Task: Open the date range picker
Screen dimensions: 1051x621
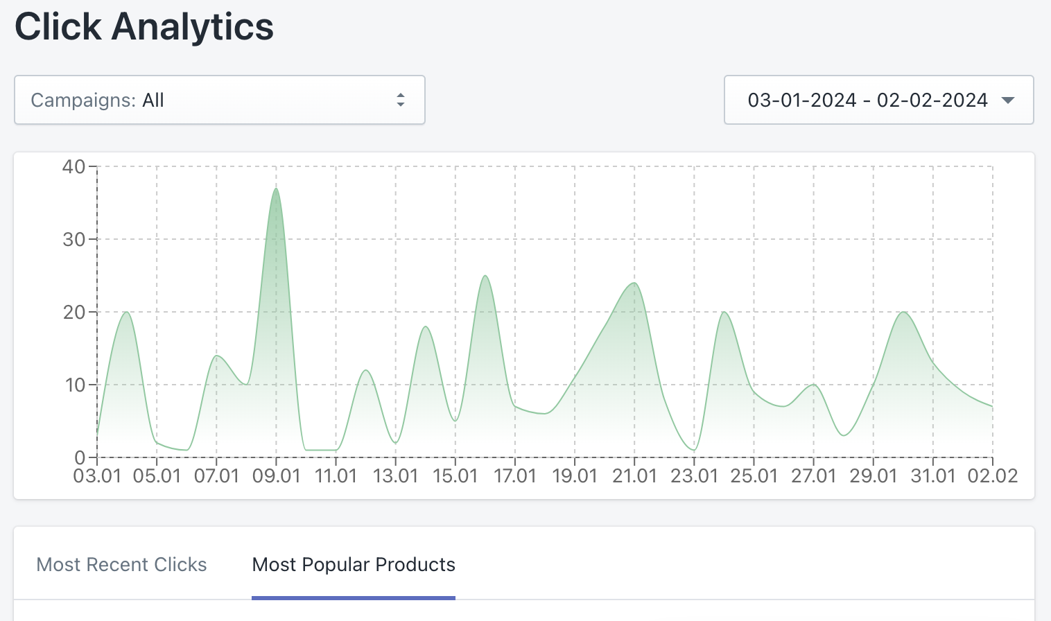Action: [878, 100]
